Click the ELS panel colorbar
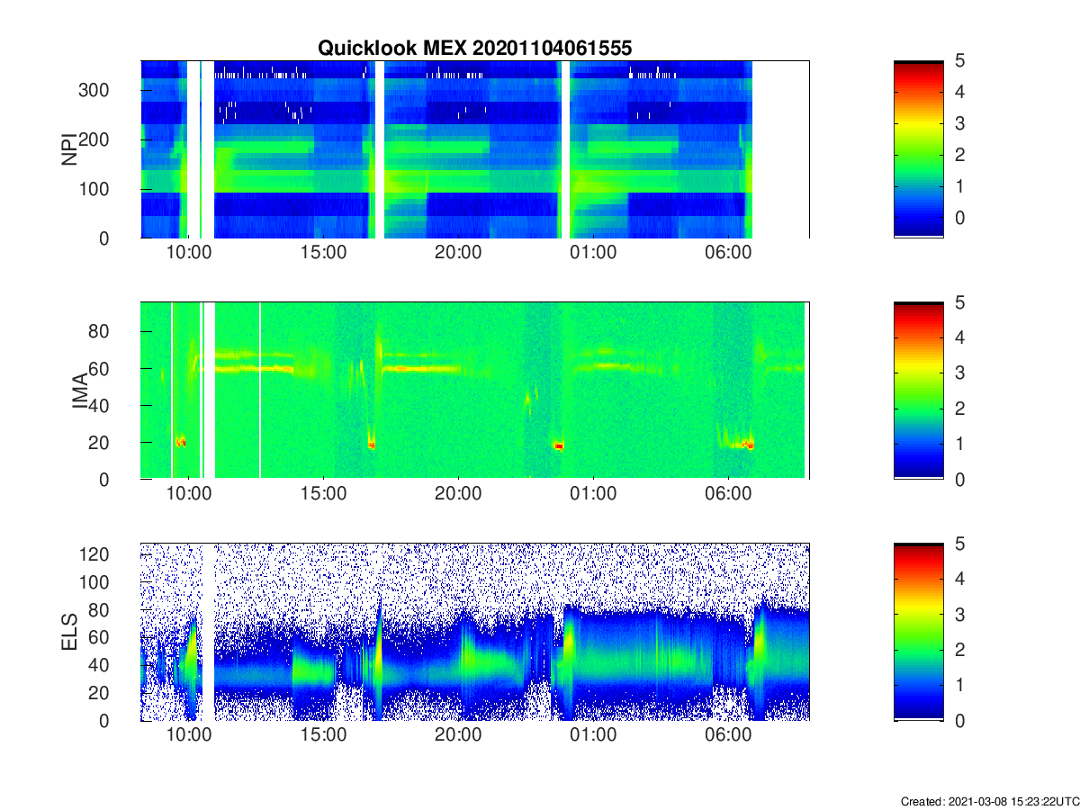Screen dimensions: 1080x810 pyautogui.click(x=918, y=633)
